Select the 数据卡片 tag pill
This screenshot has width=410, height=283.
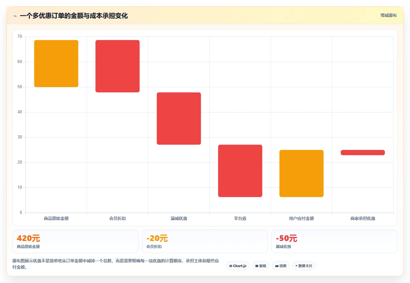[304, 266]
